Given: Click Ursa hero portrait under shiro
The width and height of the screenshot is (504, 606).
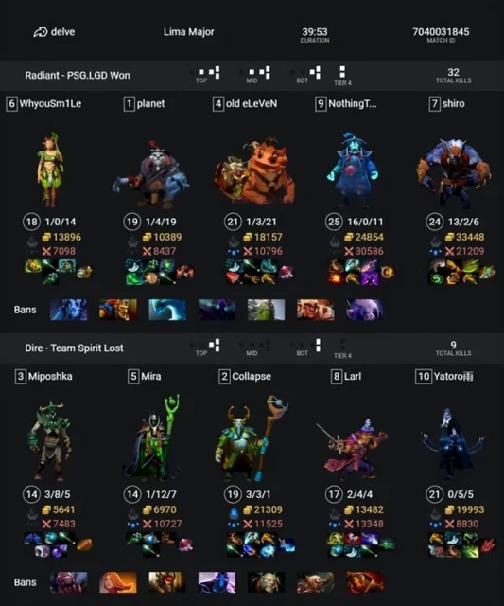Looking at the screenshot, I should click(454, 172).
